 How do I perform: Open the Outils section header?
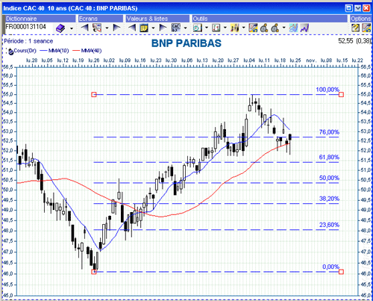[269, 19]
